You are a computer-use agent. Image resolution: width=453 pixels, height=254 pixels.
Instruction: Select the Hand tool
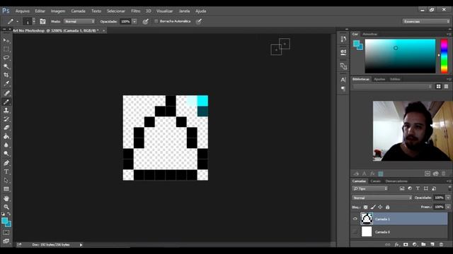pyautogui.click(x=6, y=198)
